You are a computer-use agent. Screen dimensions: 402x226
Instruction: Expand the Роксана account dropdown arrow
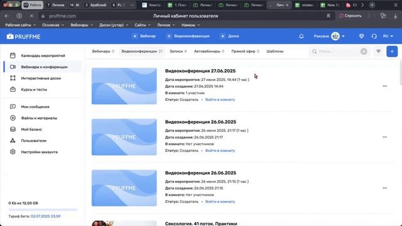pyautogui.click(x=343, y=36)
